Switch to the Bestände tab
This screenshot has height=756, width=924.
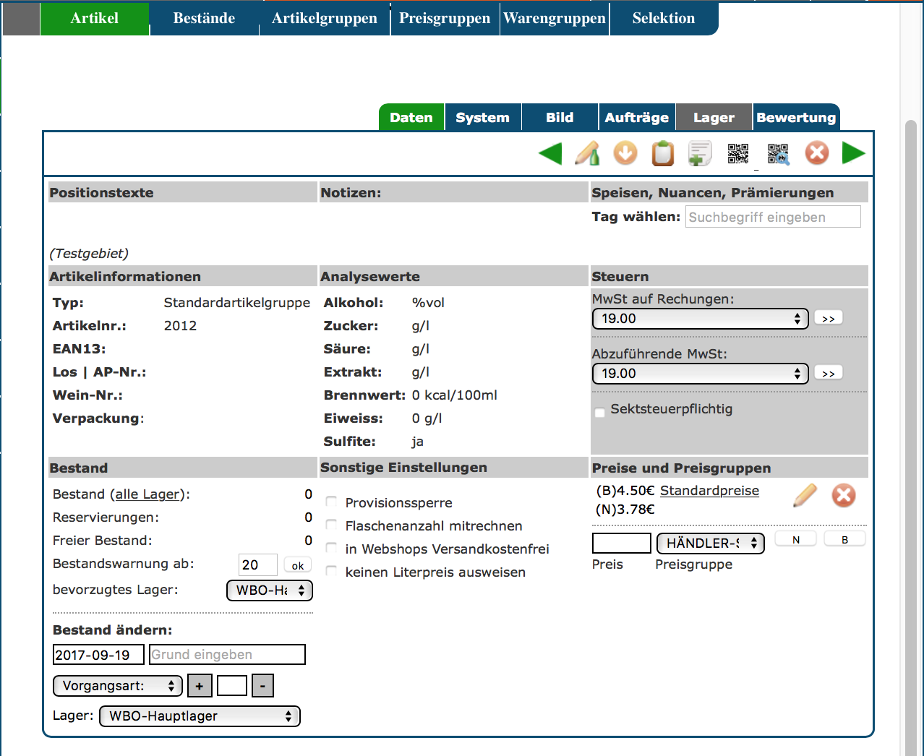click(x=204, y=19)
